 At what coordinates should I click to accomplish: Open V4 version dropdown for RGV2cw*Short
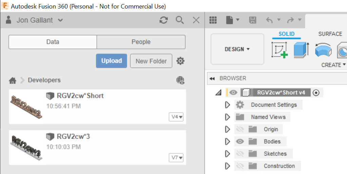point(177,117)
